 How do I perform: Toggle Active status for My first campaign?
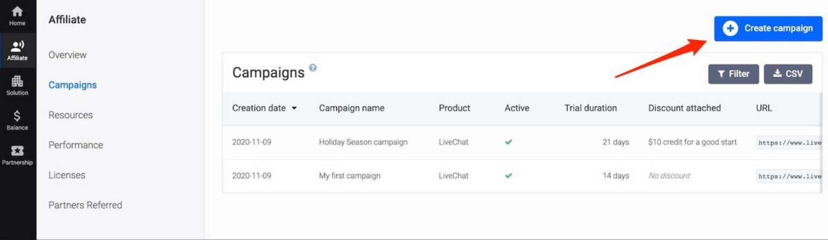coord(508,176)
